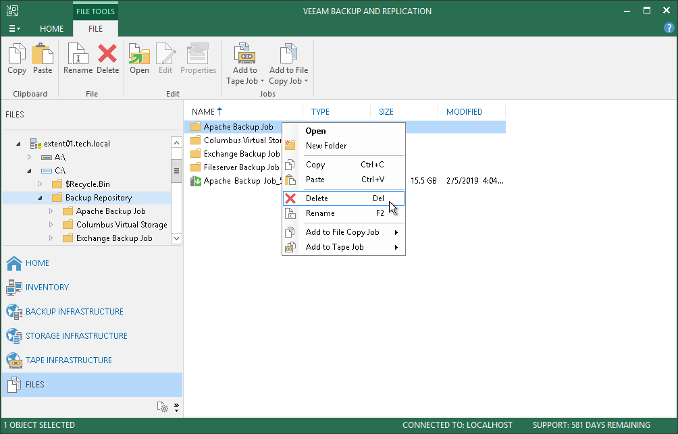Expand Add to File Copy Job submenu

pos(344,232)
